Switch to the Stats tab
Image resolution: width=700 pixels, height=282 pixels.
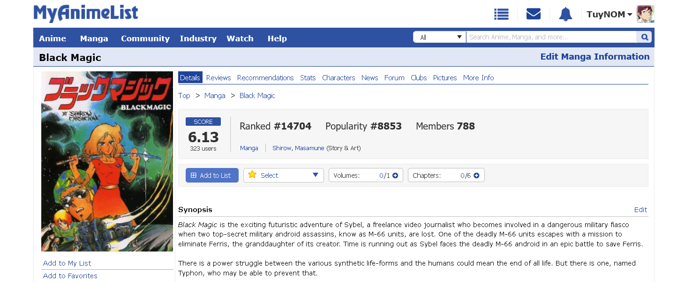coord(308,78)
